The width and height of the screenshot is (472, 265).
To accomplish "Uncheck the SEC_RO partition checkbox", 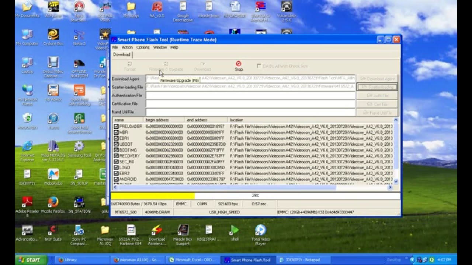I will 116,162.
